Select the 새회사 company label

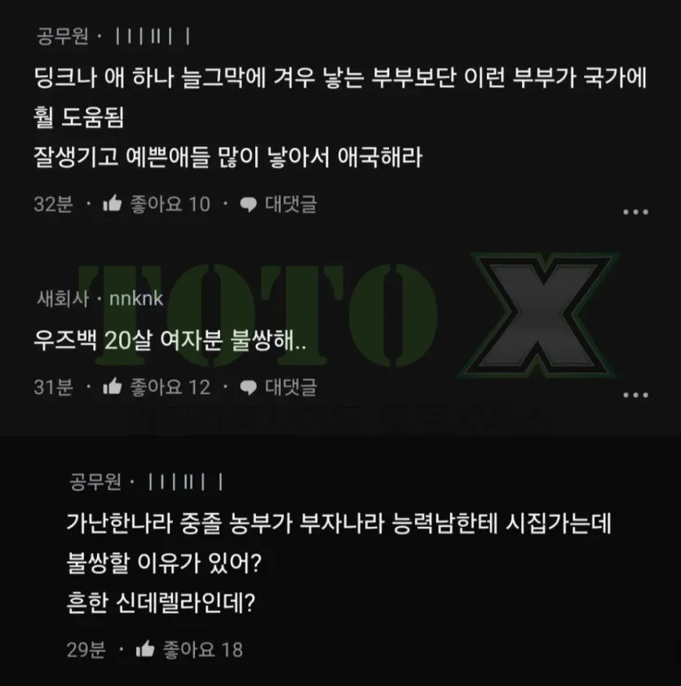click(x=63, y=299)
